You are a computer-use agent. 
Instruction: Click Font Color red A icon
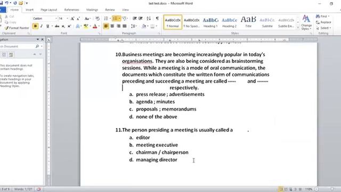[x=95, y=26]
